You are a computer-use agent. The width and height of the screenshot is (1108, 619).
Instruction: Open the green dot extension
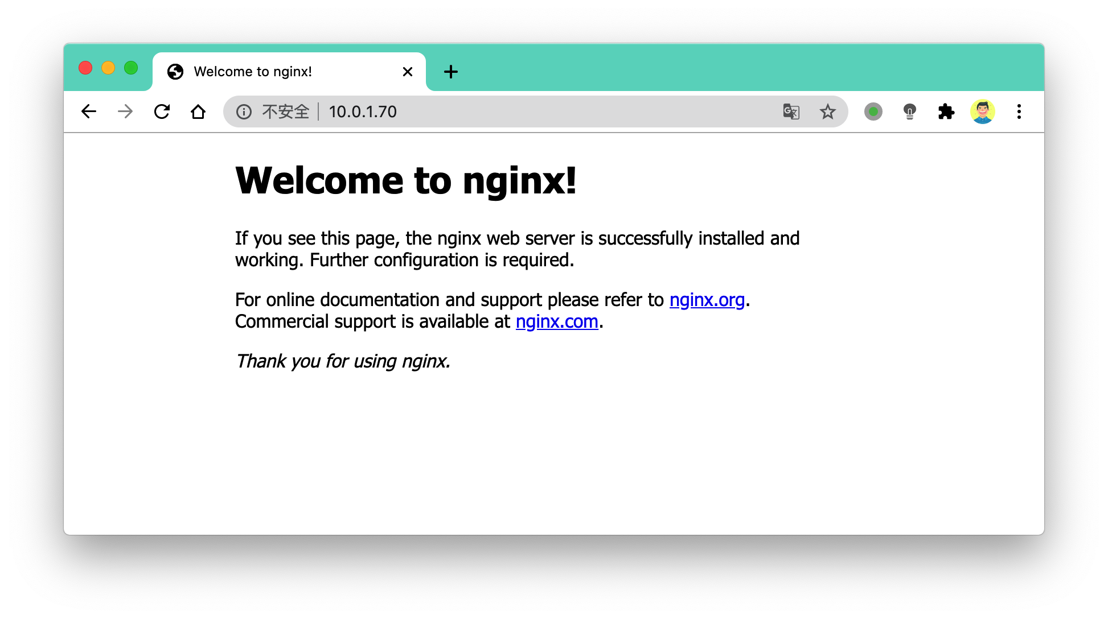pos(873,112)
